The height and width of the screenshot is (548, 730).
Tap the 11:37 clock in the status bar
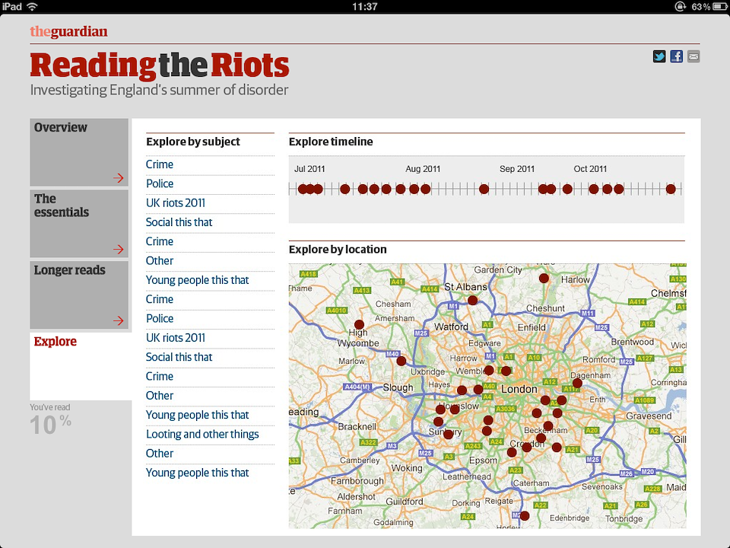point(364,7)
